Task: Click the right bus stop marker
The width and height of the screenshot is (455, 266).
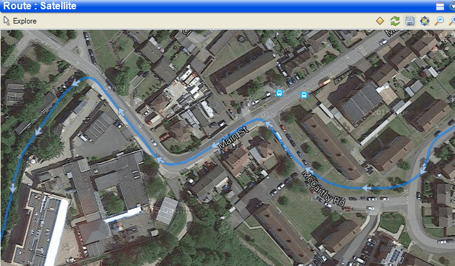Action: coord(304,95)
